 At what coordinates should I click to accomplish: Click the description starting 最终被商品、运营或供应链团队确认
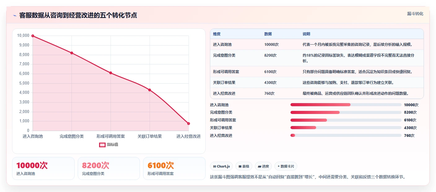[x=356, y=94]
